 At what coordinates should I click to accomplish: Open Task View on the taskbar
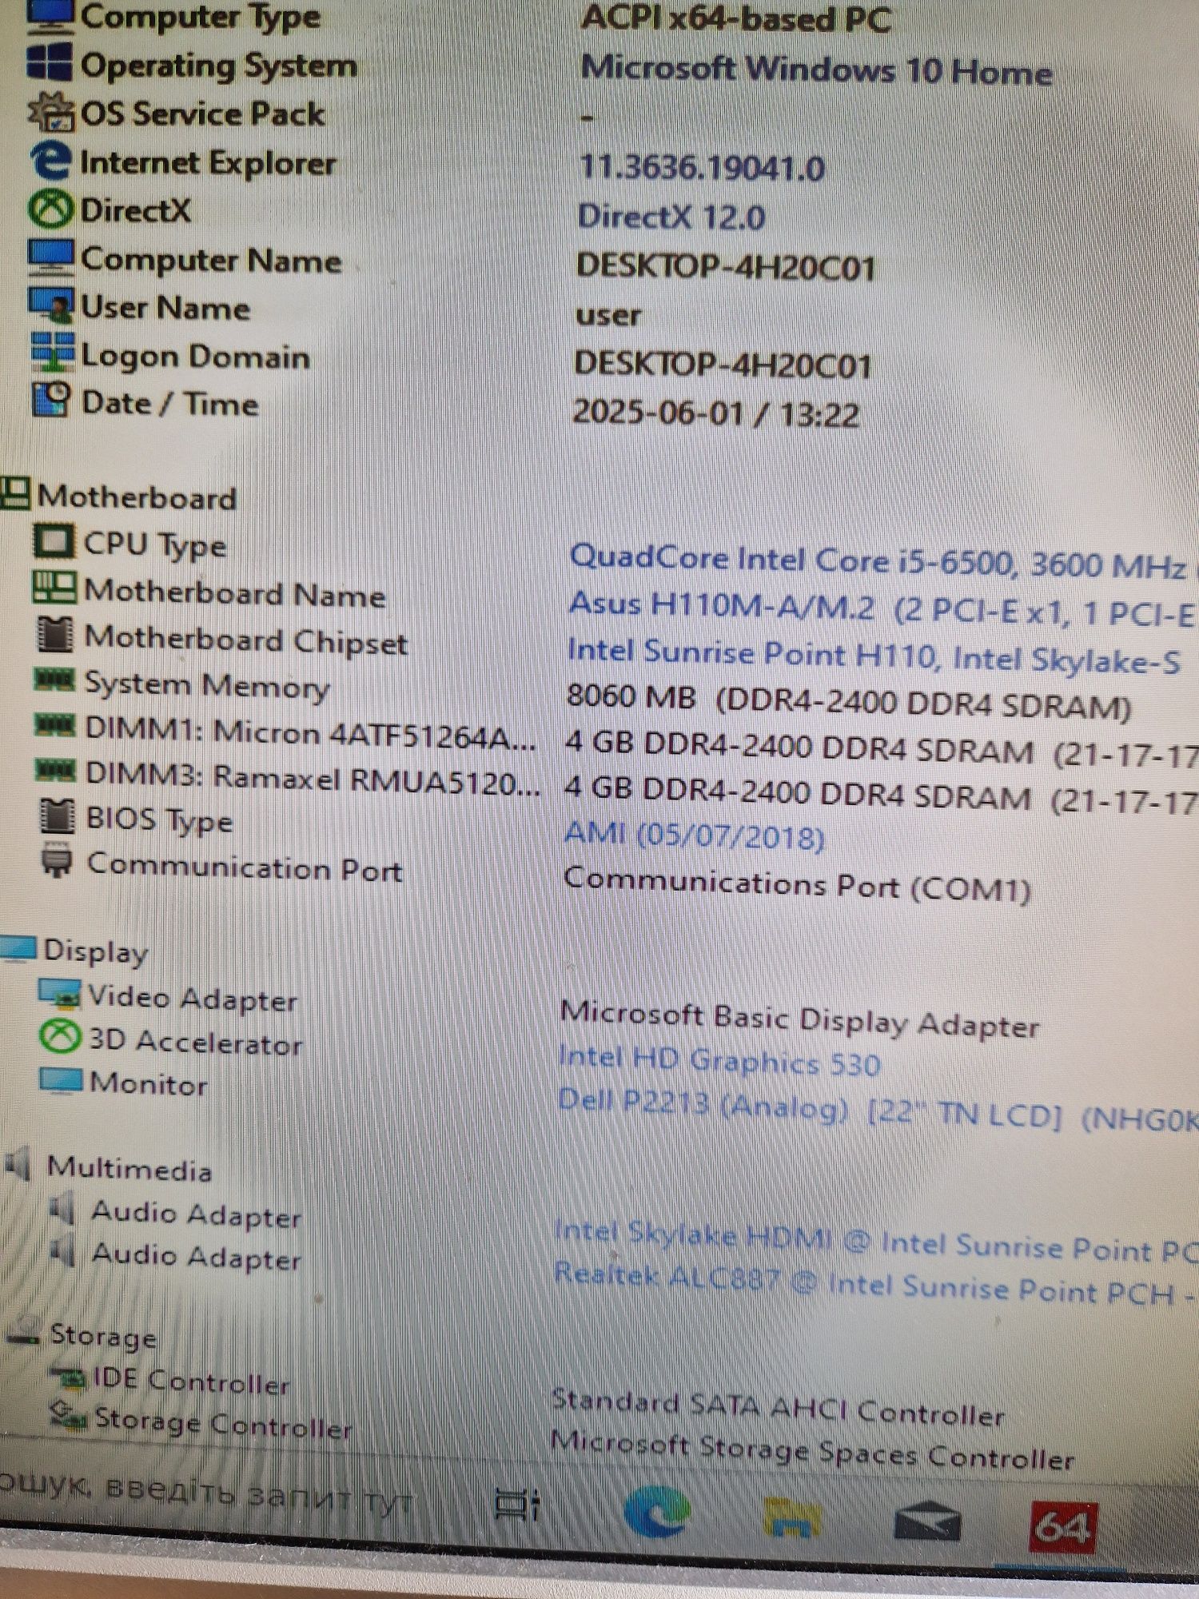point(518,1504)
